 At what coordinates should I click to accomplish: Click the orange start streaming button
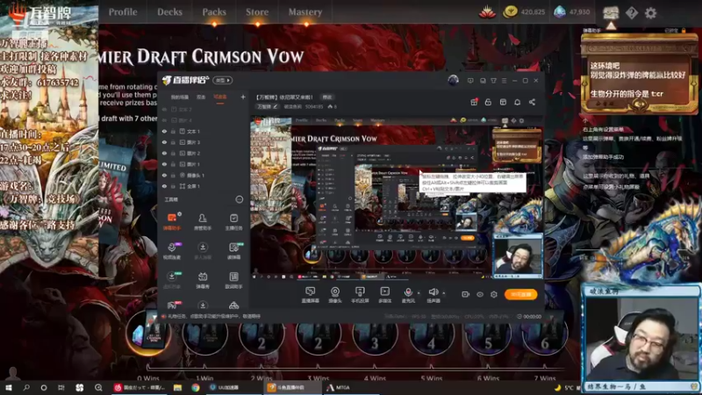pos(520,294)
